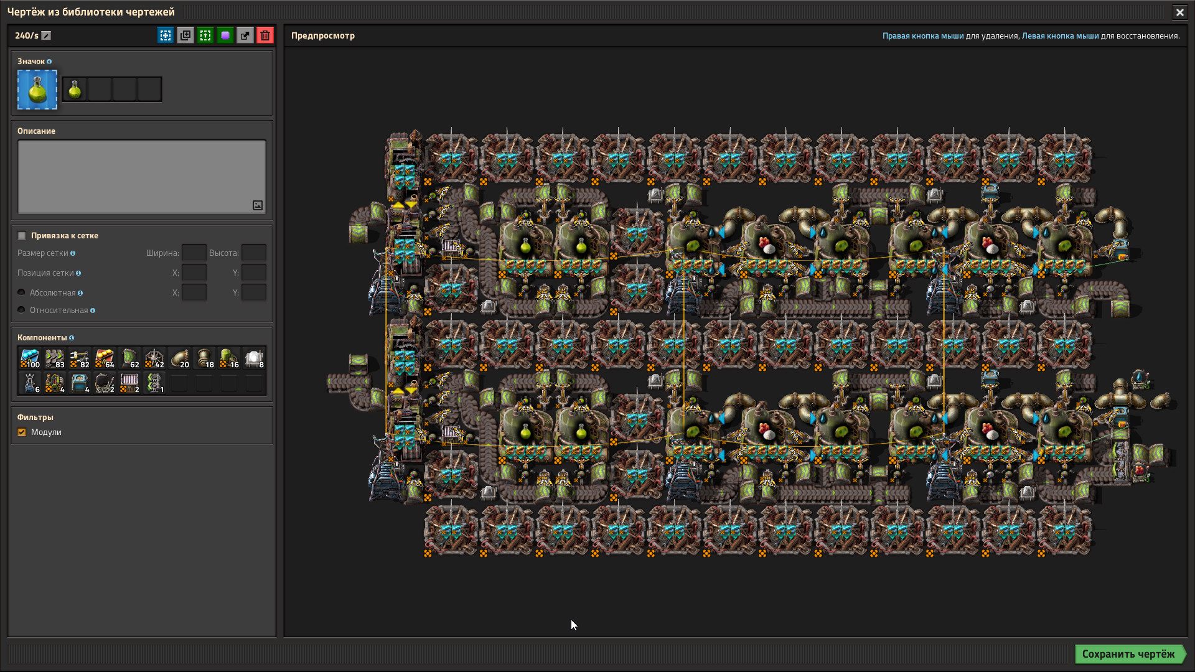
Task: Delete the blueprint with the red trash icon
Action: click(x=265, y=35)
